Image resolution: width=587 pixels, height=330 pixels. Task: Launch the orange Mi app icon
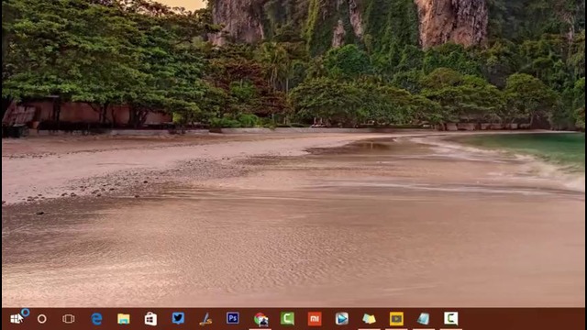click(x=315, y=319)
